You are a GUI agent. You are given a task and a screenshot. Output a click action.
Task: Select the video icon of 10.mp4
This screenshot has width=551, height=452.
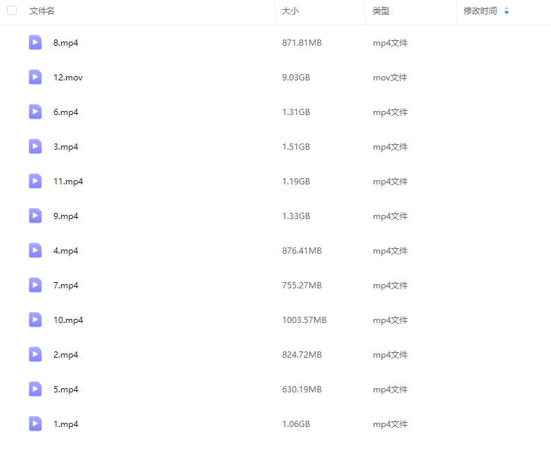pyautogui.click(x=35, y=320)
